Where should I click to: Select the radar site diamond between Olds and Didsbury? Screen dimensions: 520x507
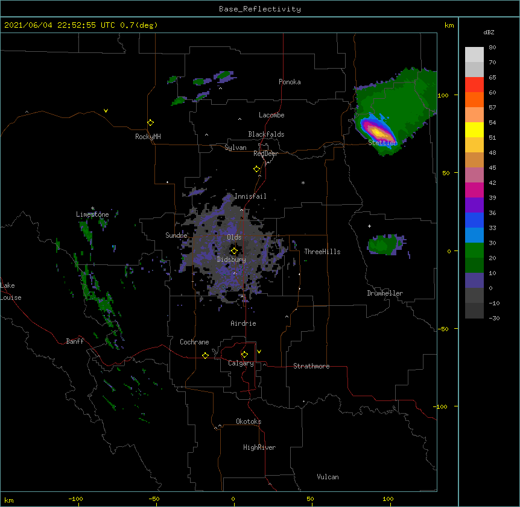click(234, 251)
